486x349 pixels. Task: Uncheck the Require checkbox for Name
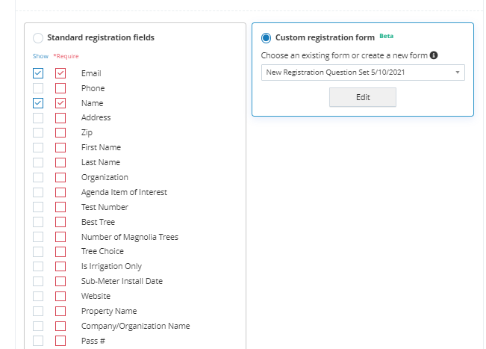60,103
